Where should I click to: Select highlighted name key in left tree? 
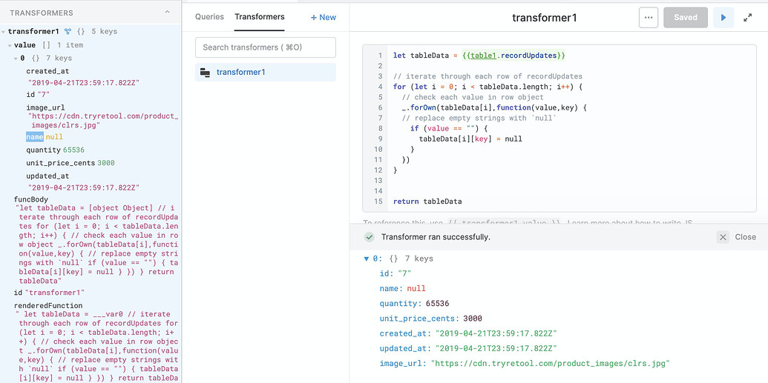(x=35, y=137)
